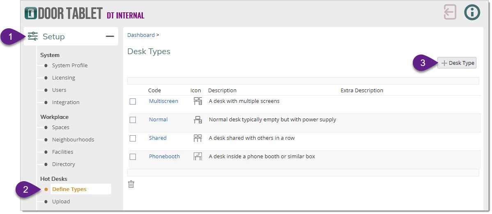492x214 pixels.
Task: Open the Multiscreen code link
Action: 163,101
